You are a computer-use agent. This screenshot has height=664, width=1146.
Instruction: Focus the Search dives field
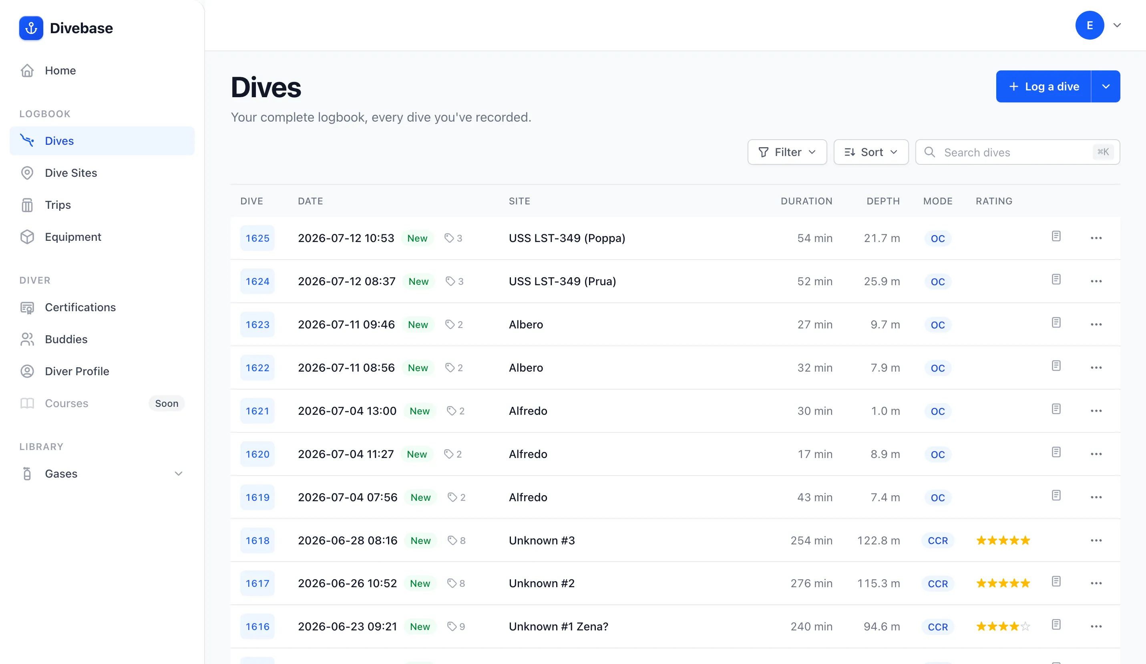[x=1017, y=152]
